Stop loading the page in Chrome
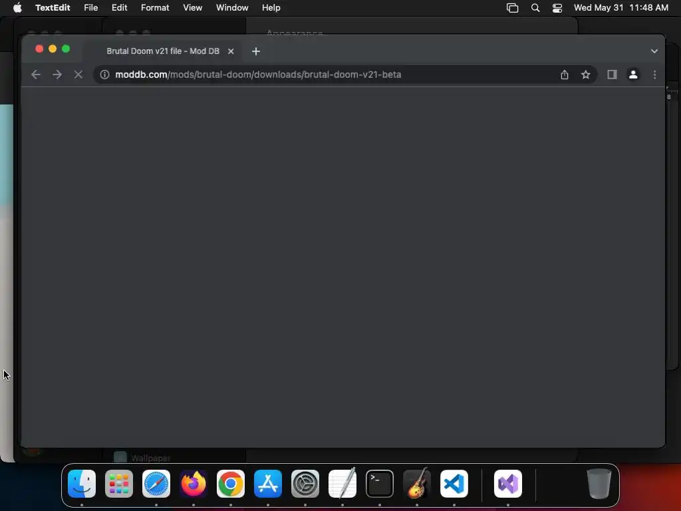The image size is (681, 511). [x=78, y=75]
